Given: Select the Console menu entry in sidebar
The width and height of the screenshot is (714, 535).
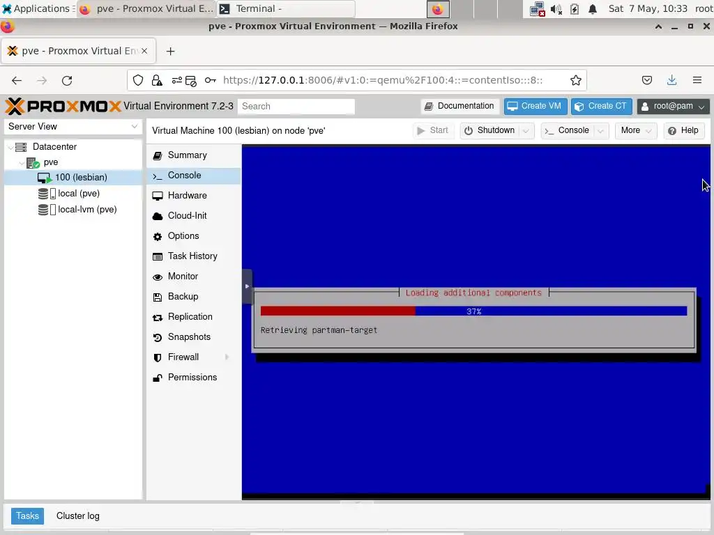Looking at the screenshot, I should [x=193, y=176].
